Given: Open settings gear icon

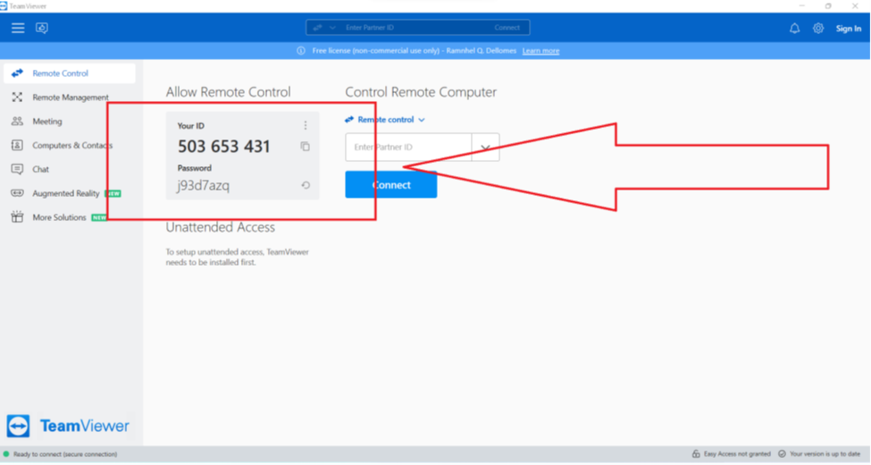Looking at the screenshot, I should click(818, 29).
